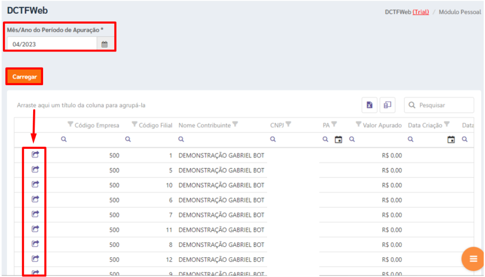This screenshot has width=485, height=277.
Task: Click the group panel drag-column hint area
Action: (81, 105)
